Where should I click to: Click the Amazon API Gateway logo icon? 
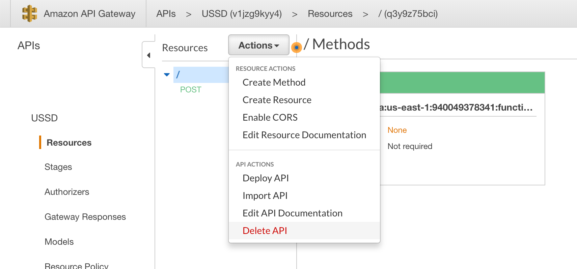pos(29,13)
